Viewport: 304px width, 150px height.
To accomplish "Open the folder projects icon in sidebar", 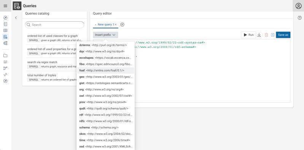I will point(5,56).
